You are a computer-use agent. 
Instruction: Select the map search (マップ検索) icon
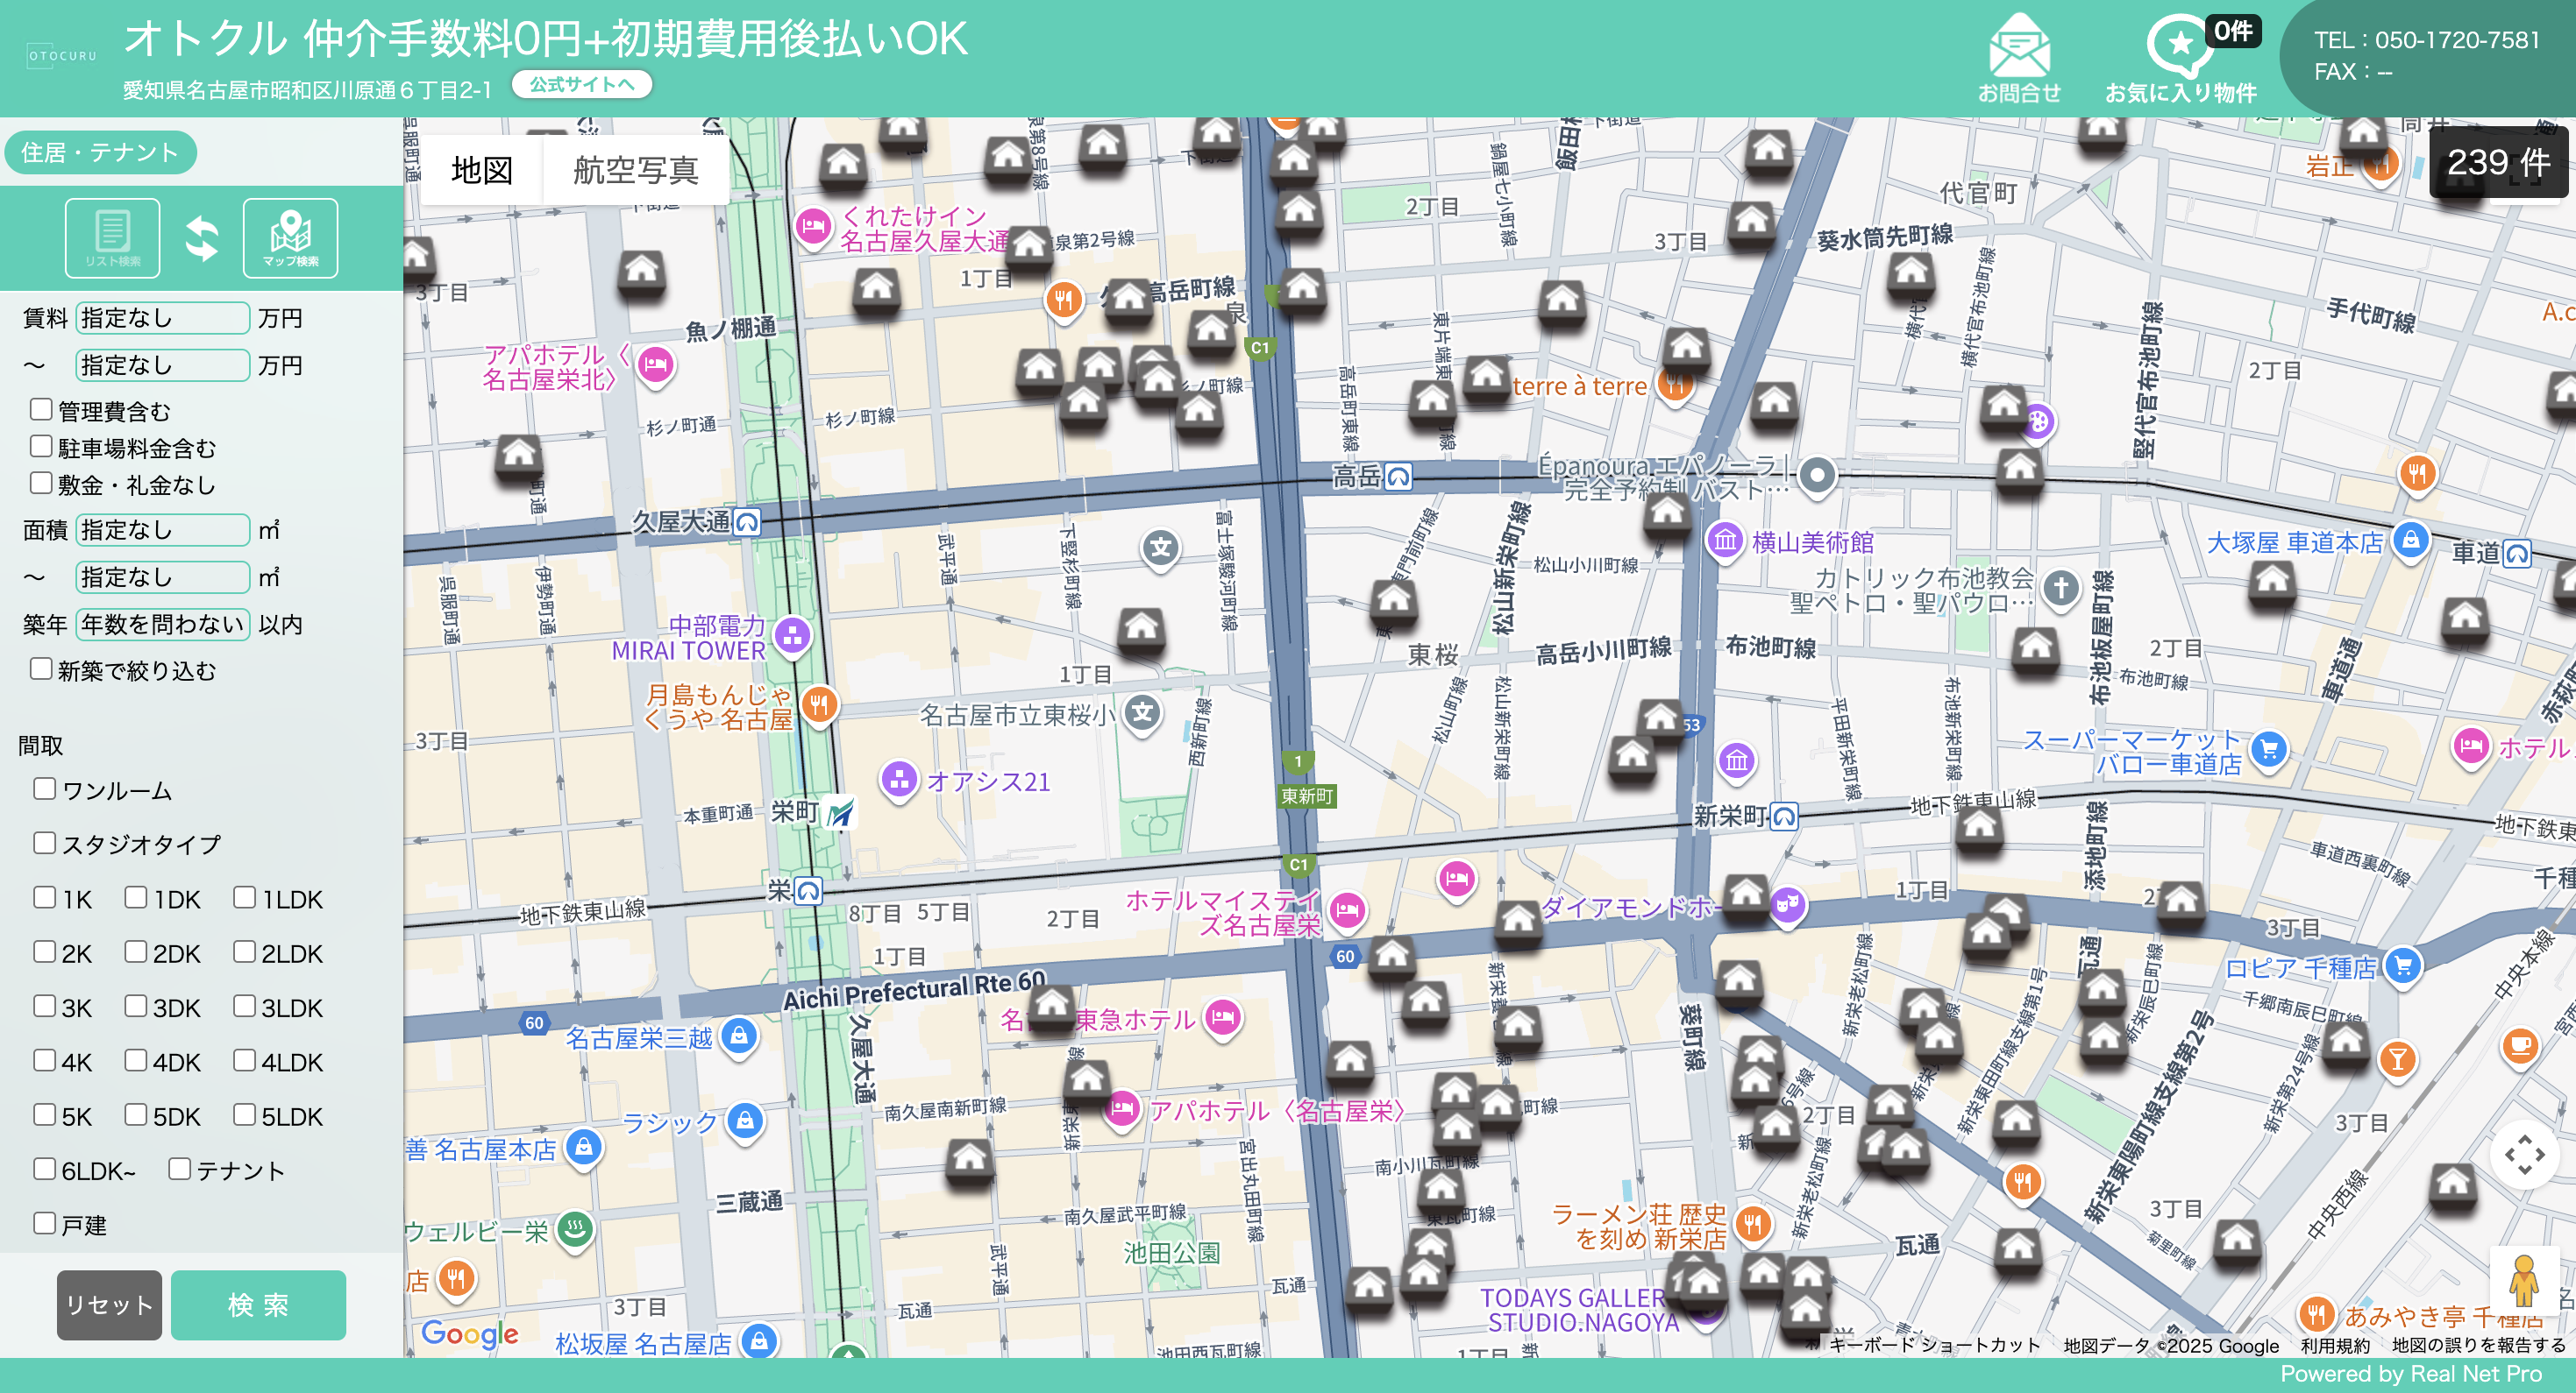point(290,237)
